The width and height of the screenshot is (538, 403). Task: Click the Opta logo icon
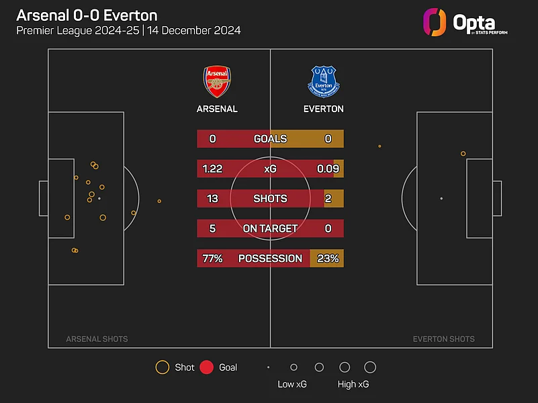(435, 21)
